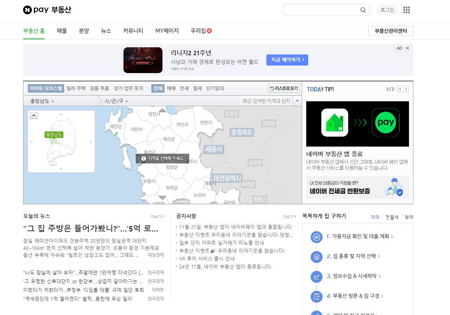Click 더보기 next to 오늘의 뉴스

tap(157, 216)
